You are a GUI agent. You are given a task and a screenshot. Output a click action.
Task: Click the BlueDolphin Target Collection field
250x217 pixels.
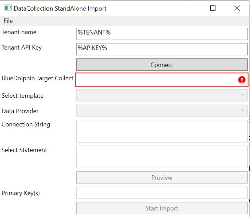(x=162, y=80)
